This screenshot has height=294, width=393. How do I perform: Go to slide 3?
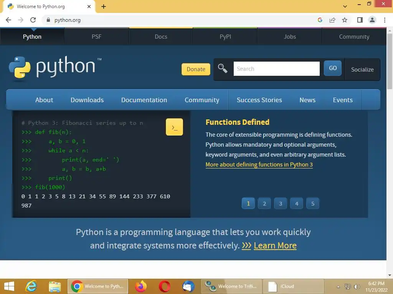pyautogui.click(x=281, y=203)
